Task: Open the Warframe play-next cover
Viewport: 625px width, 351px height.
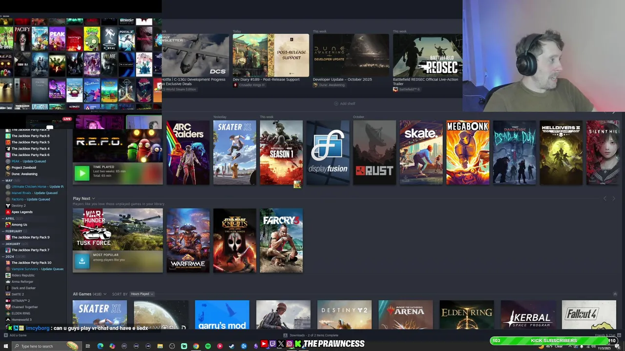Action: click(x=187, y=240)
